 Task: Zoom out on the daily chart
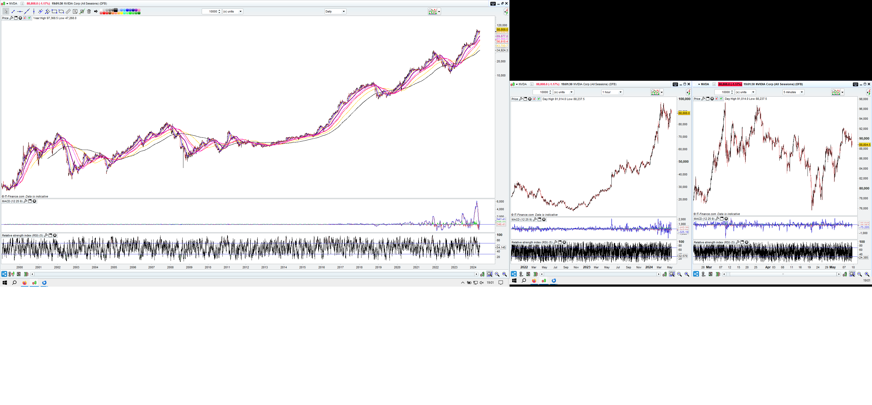(497, 274)
